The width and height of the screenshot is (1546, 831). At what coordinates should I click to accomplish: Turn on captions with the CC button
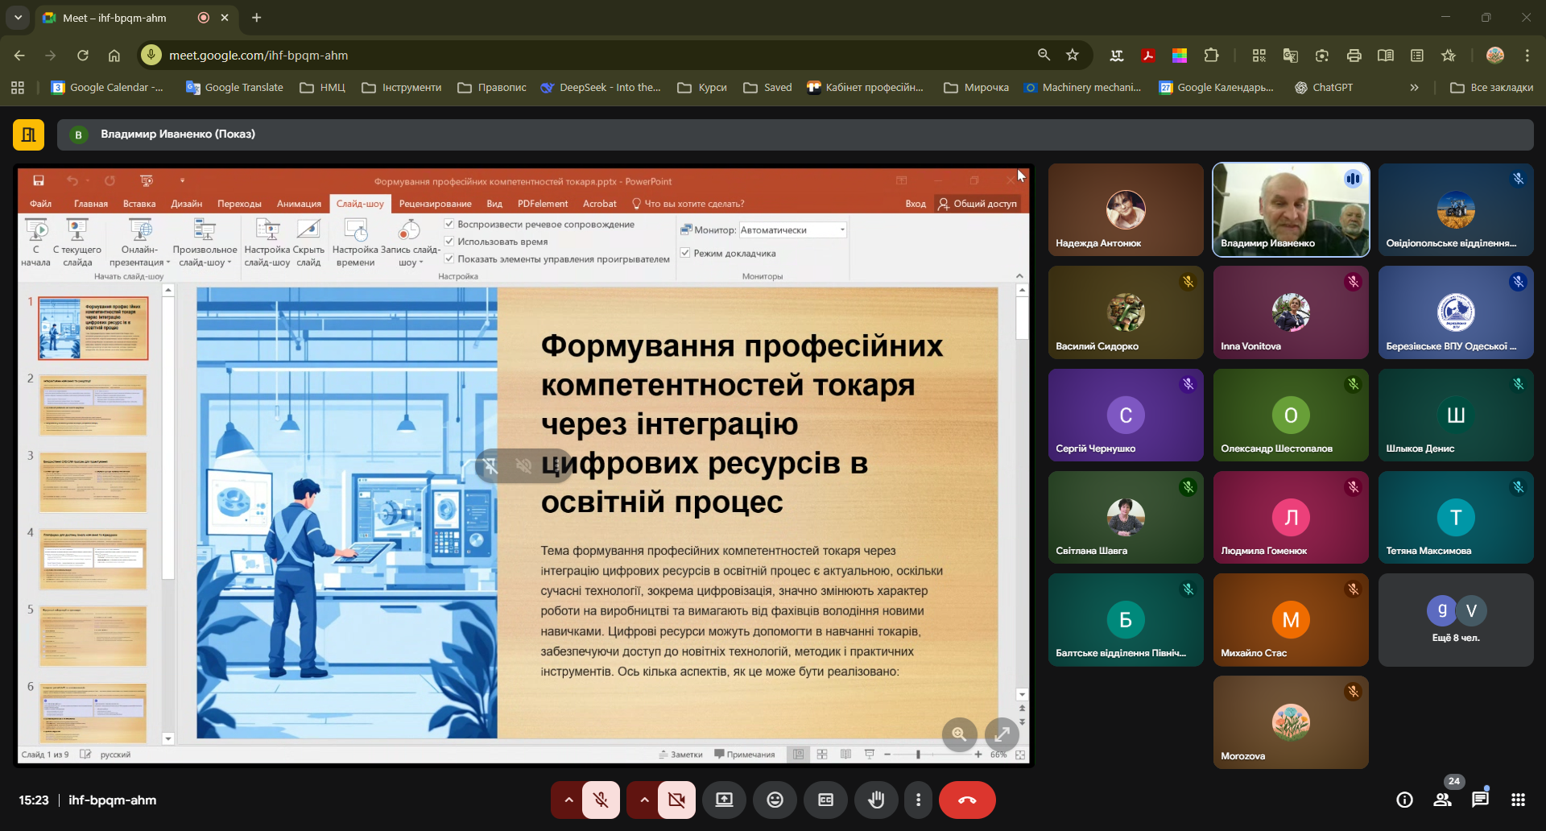coord(825,800)
